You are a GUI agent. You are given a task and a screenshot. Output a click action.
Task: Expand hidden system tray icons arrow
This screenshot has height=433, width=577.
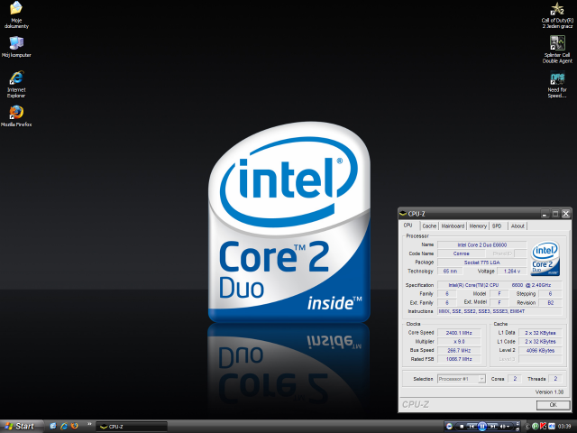click(x=527, y=427)
